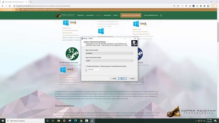Click the Copper Mountain logo in navbar
The image size is (219, 123).
[65, 15]
